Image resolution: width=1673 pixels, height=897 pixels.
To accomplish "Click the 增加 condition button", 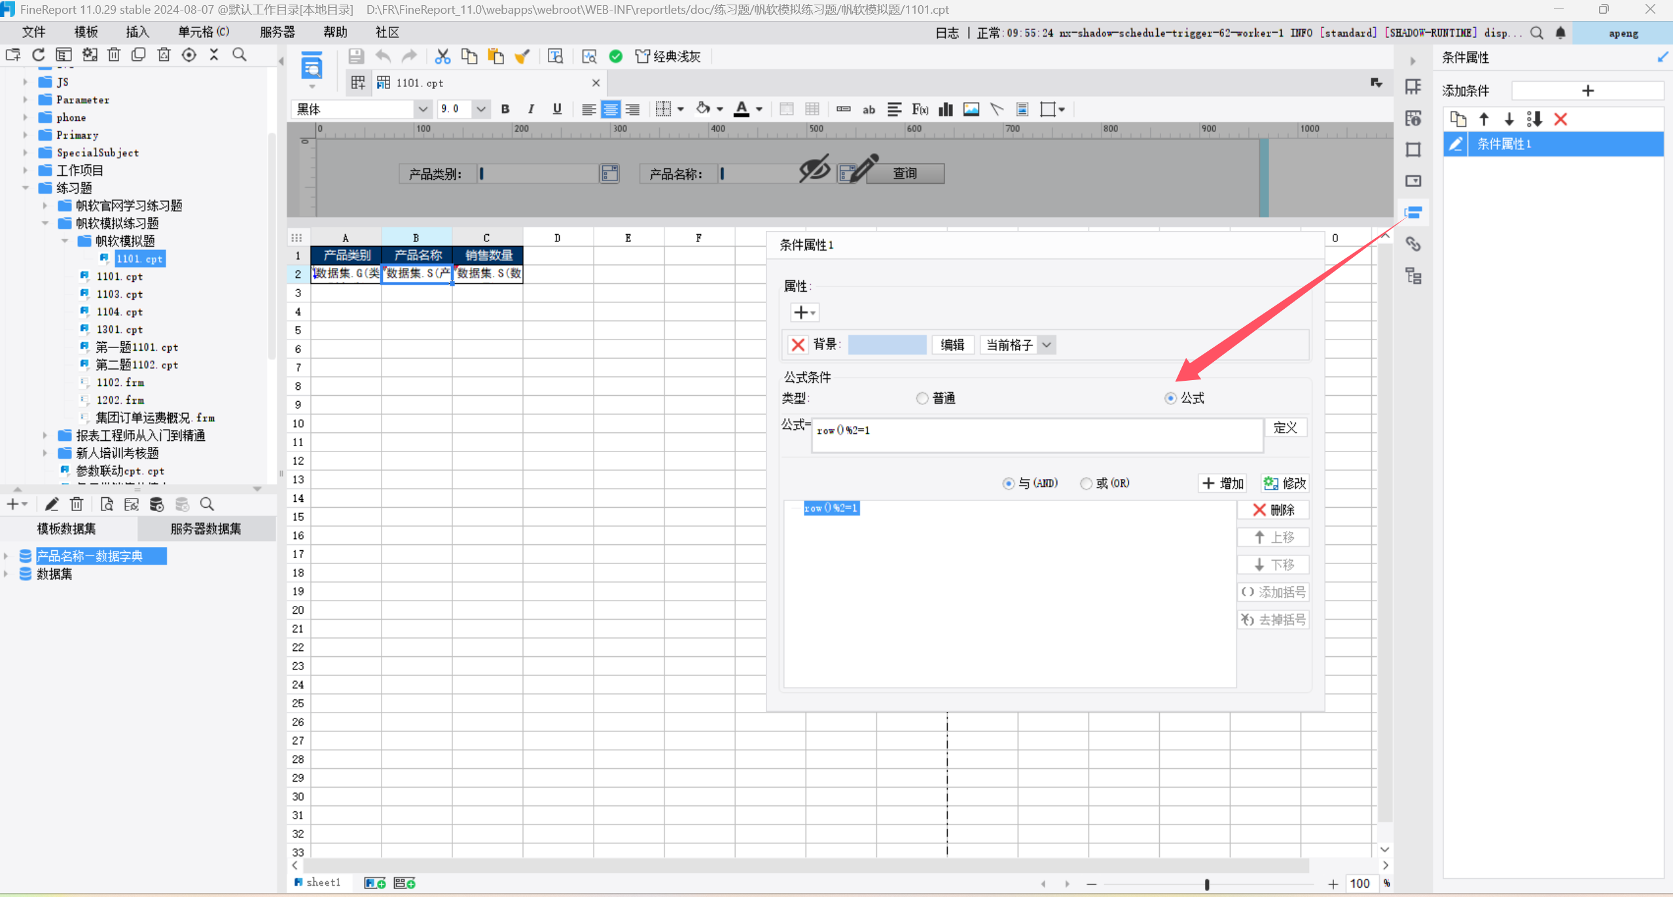I will point(1223,484).
